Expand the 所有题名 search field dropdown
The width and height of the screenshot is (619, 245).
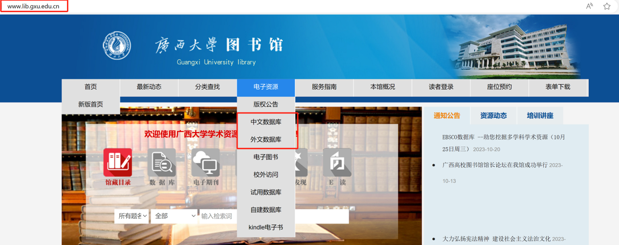click(x=131, y=216)
